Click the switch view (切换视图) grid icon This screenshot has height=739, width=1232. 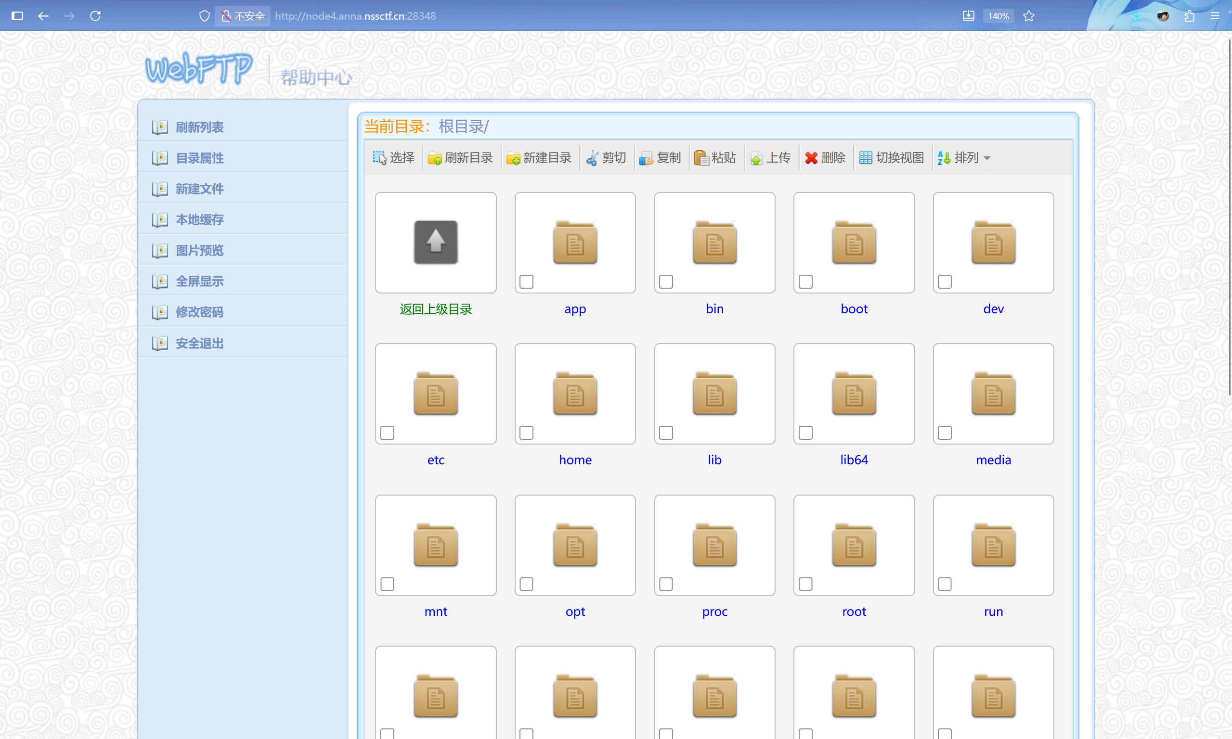point(866,158)
